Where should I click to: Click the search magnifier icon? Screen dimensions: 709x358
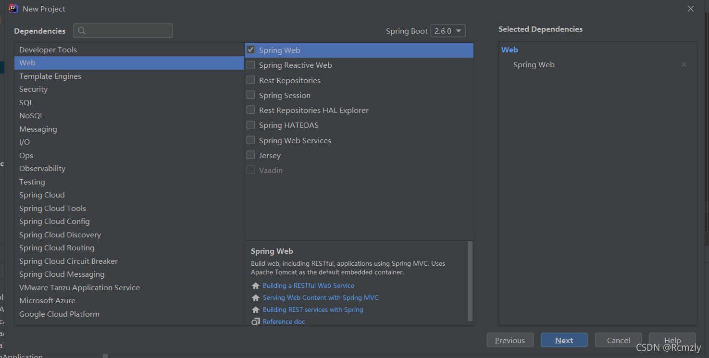pos(82,31)
